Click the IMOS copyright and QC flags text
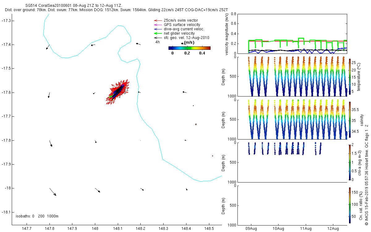The width and height of the screenshot is (371, 232). 367,174
